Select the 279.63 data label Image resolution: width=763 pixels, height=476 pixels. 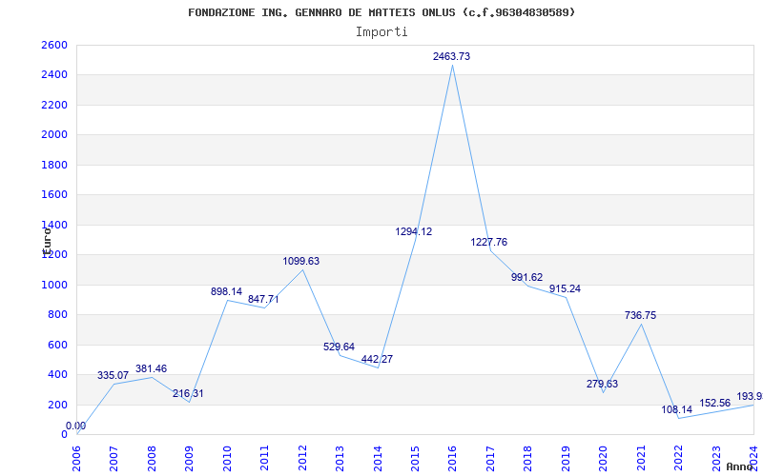click(603, 384)
